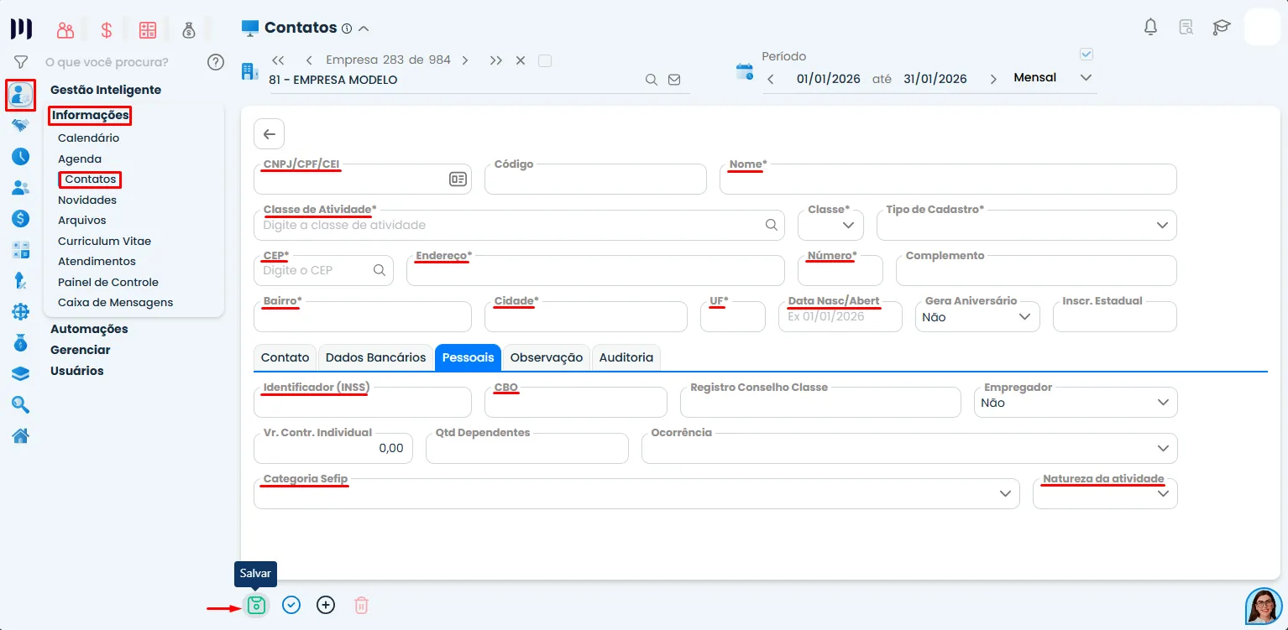1288x630 pixels.
Task: Click the graduation cap training icon
Action: point(1221,27)
